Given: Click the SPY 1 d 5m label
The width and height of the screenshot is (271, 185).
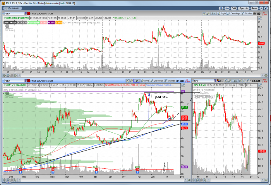Looking at the screenshot, I should point(200,85).
